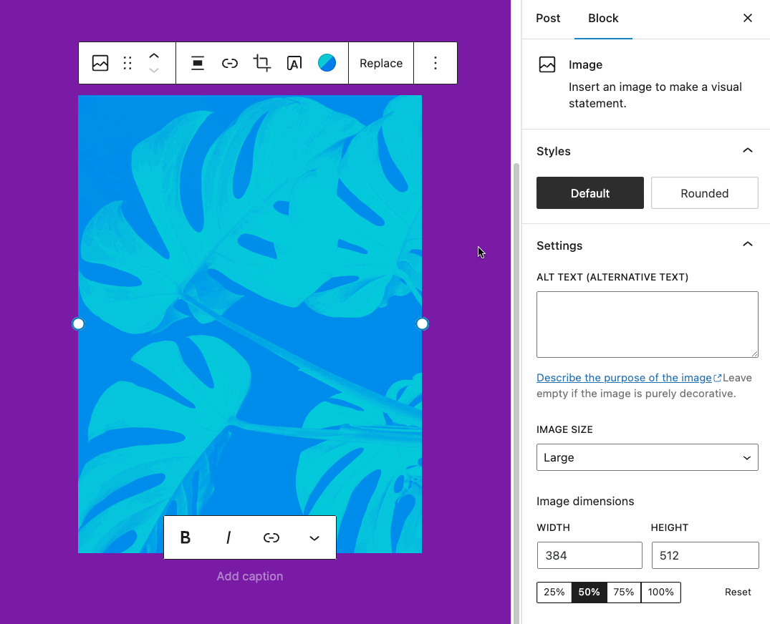Reset the image dimensions
Image resolution: width=770 pixels, height=624 pixels.
coord(738,592)
